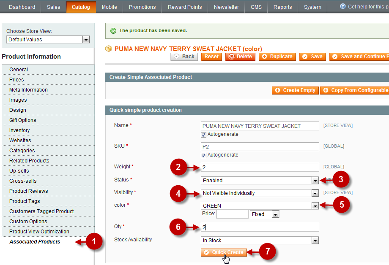The image size is (389, 265).
Task: Open the Cross-sells tab
Action: click(x=48, y=181)
